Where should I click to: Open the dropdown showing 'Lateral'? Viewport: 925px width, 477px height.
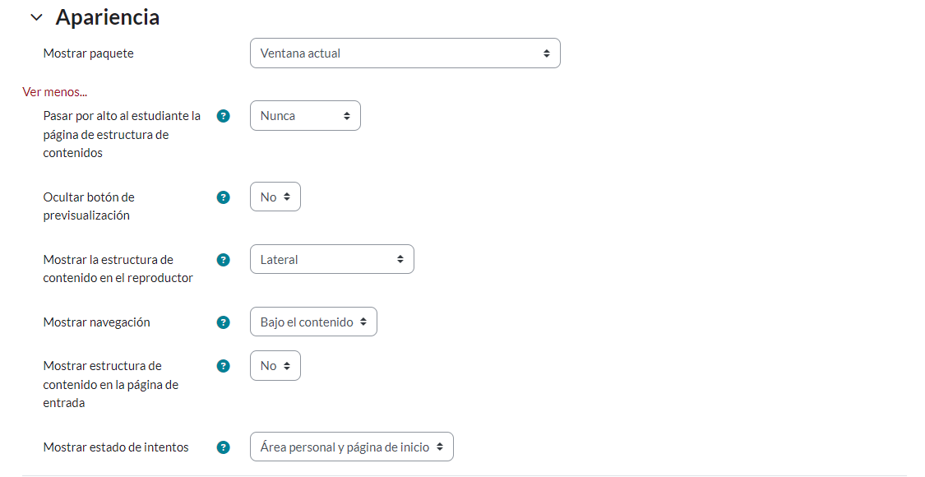coord(331,258)
